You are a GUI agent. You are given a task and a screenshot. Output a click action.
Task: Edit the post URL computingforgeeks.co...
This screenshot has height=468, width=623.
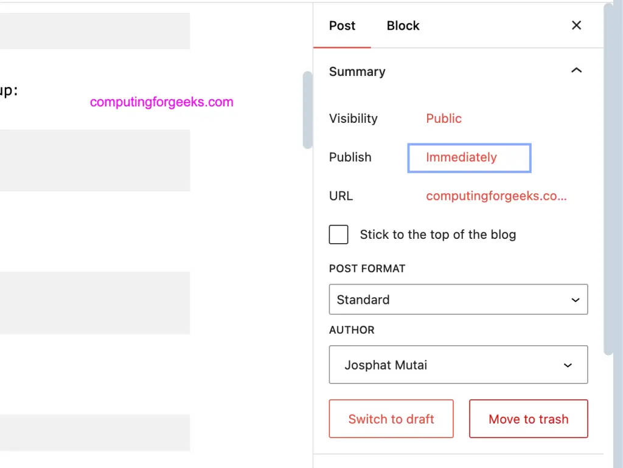tap(496, 196)
